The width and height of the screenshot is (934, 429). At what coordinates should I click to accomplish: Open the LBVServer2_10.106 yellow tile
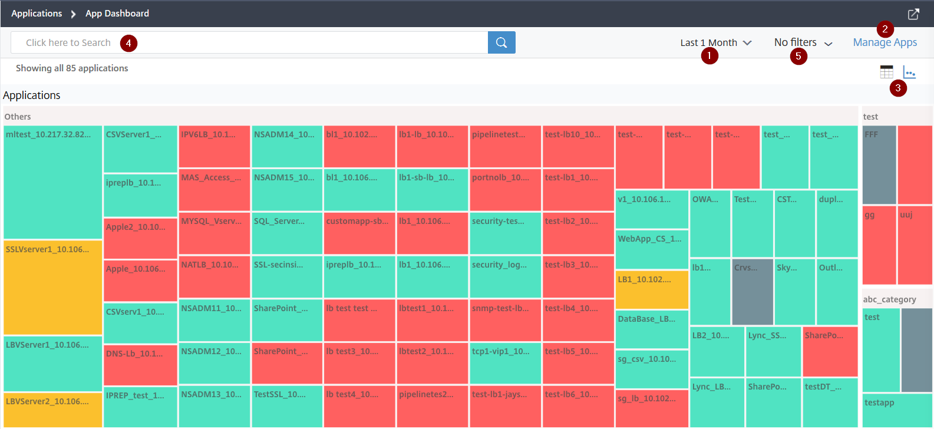(x=53, y=410)
